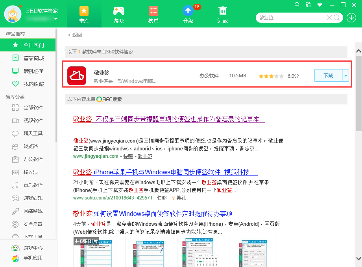
Task: Switch to the 游戏 tab
Action: pos(119,15)
